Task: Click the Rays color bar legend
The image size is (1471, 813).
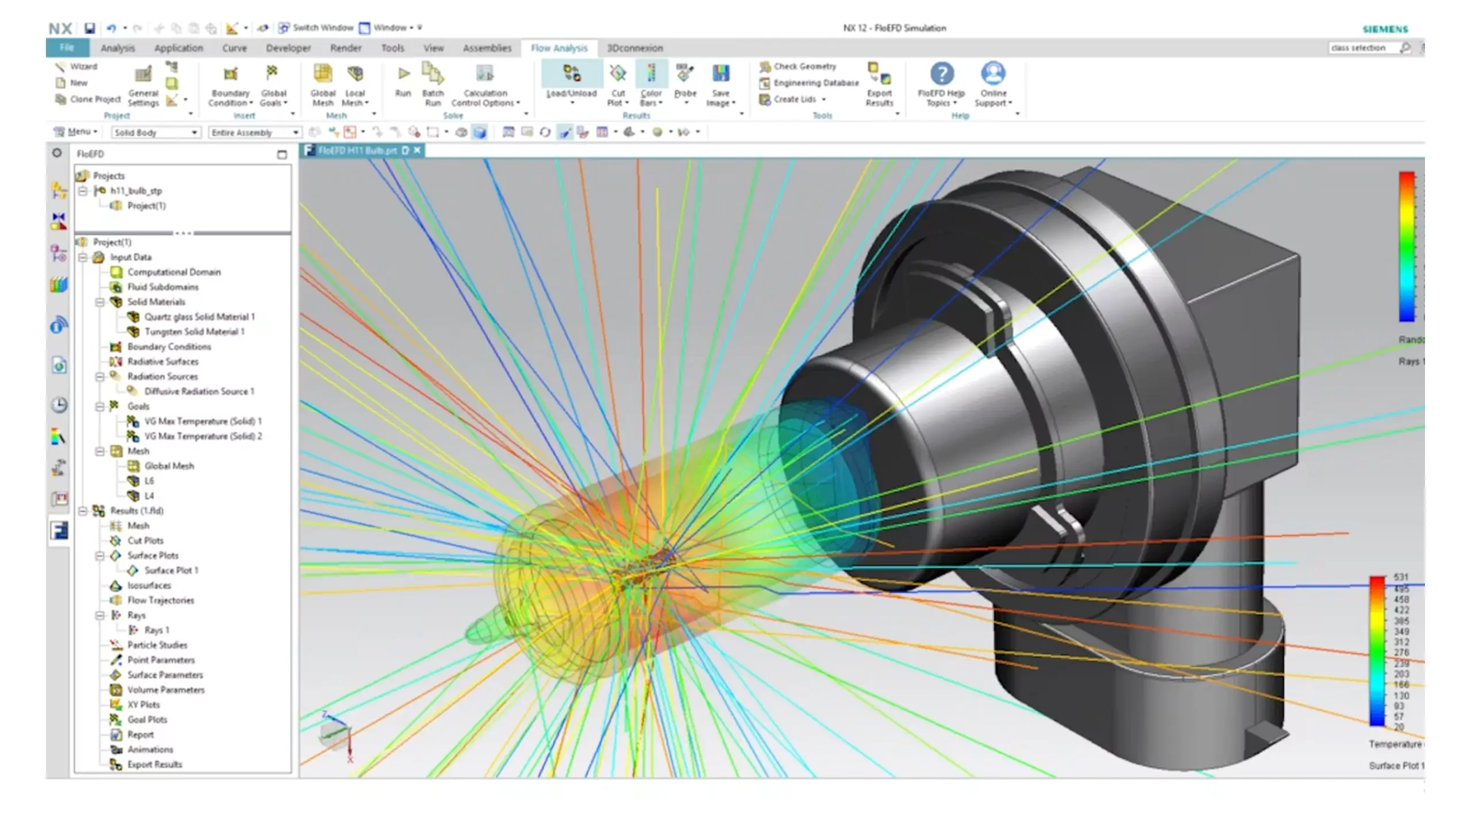Action: click(x=1407, y=247)
